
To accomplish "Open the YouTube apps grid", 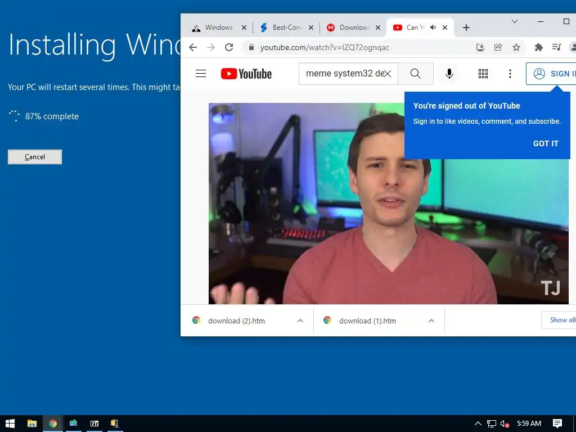I will 483,74.
